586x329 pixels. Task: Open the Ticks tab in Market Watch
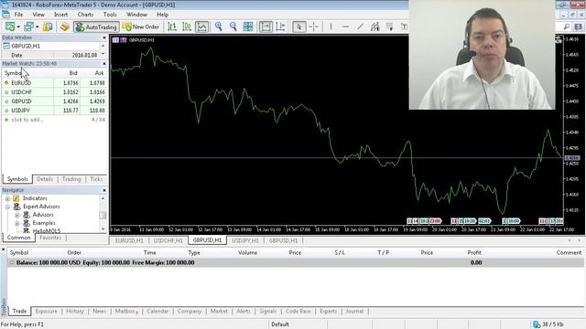[x=96, y=179]
